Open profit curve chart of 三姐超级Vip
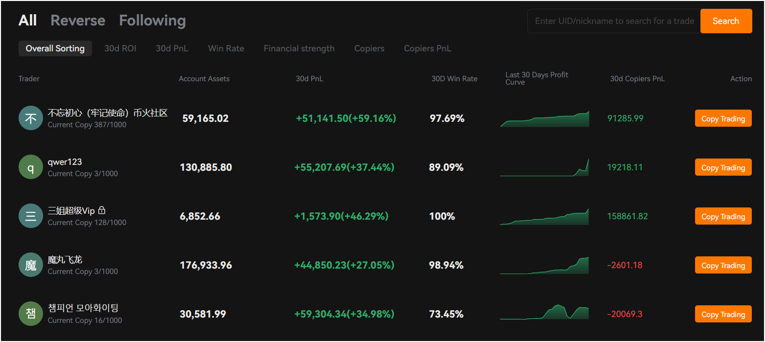 pyautogui.click(x=544, y=217)
